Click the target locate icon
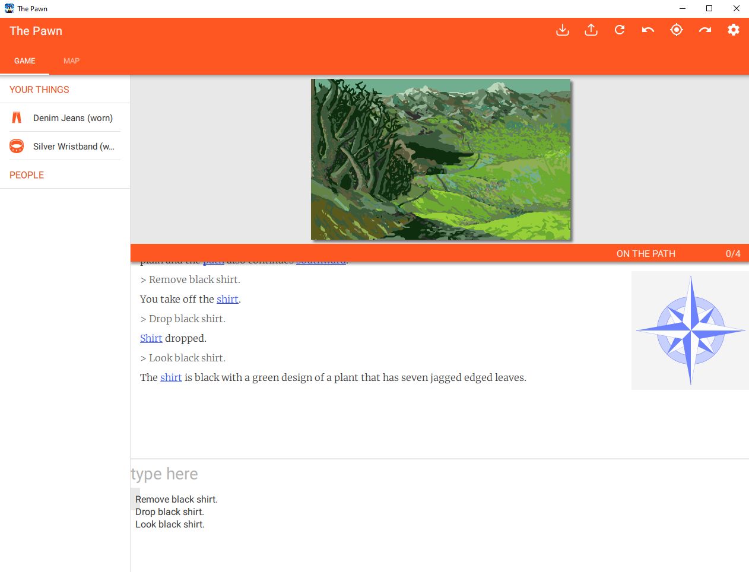Image resolution: width=749 pixels, height=572 pixels. point(677,30)
